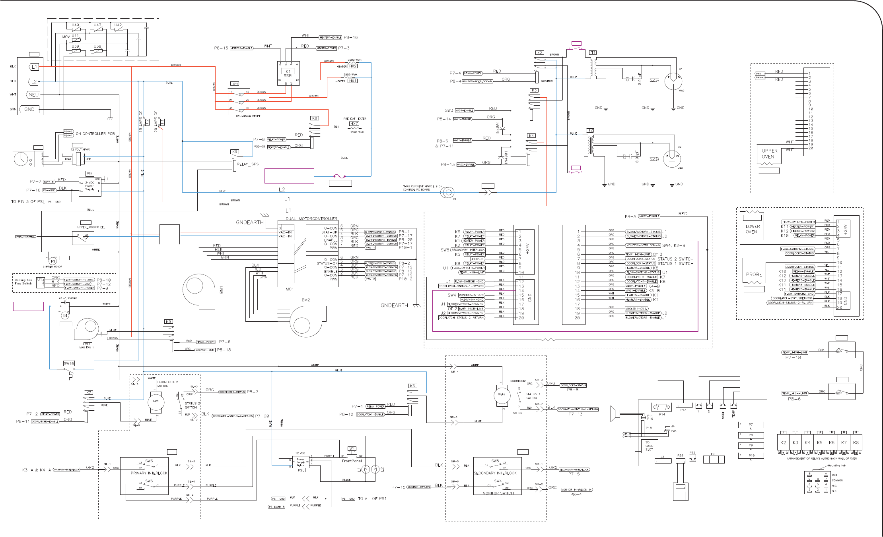Click the UPPER OVEN sensor box
Image resolution: width=883 pixels, height=537 pixels.
pos(768,154)
